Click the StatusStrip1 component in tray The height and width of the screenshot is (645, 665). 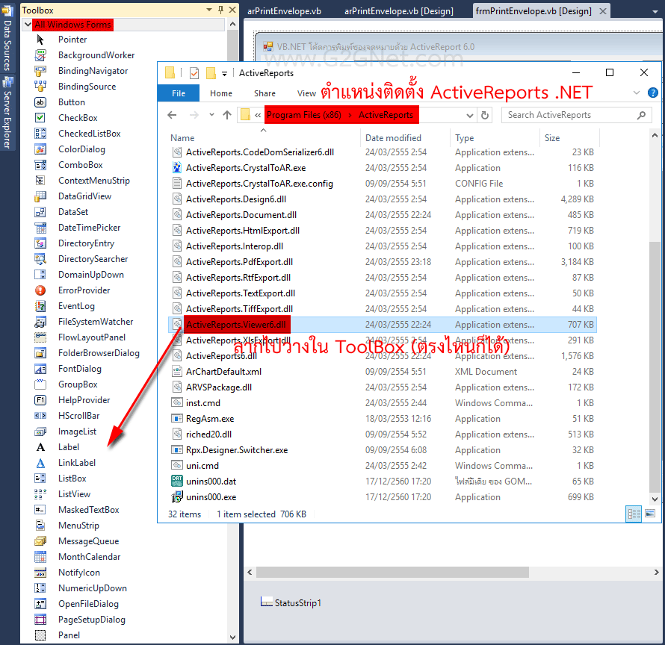291,602
